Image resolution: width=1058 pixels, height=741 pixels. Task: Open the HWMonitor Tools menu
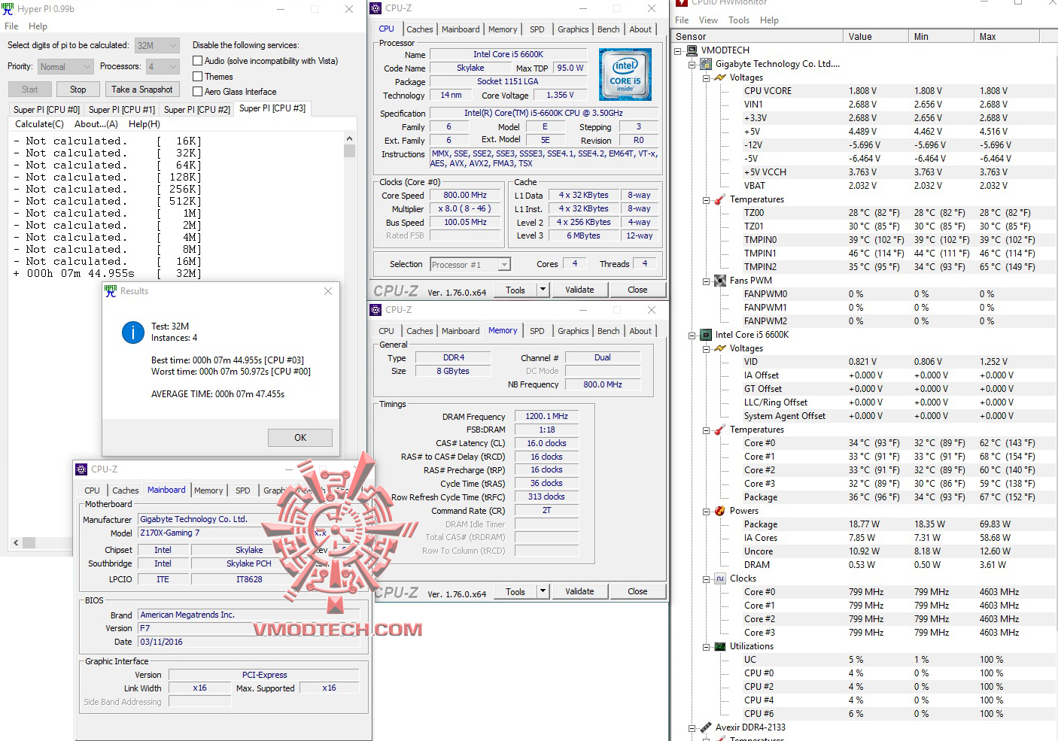pyautogui.click(x=739, y=20)
